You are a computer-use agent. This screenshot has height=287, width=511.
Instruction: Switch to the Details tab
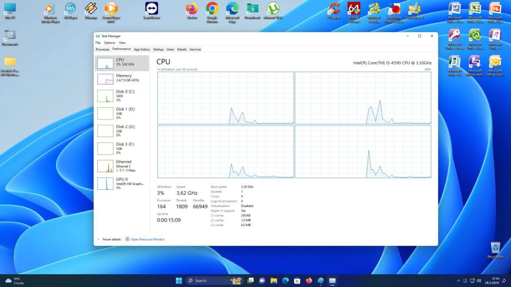[182, 49]
